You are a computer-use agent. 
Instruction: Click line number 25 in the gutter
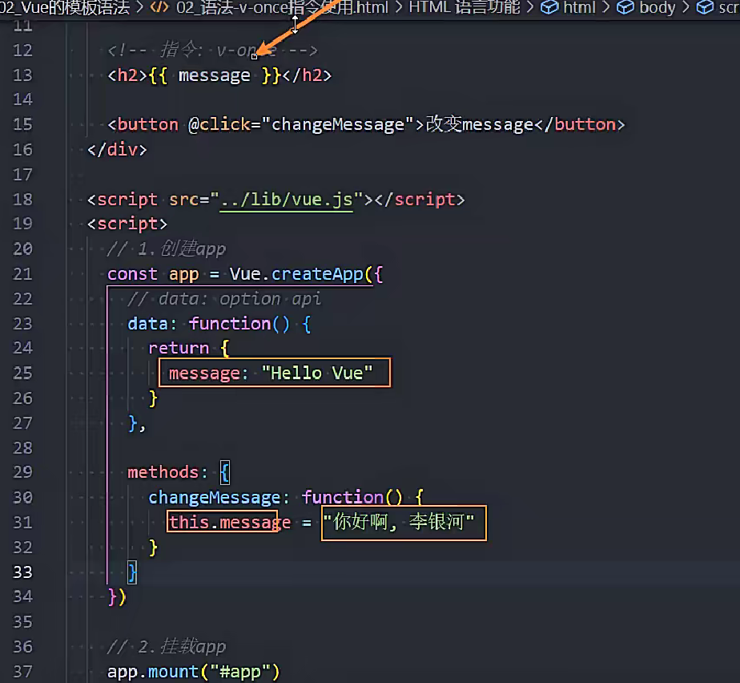tap(22, 373)
